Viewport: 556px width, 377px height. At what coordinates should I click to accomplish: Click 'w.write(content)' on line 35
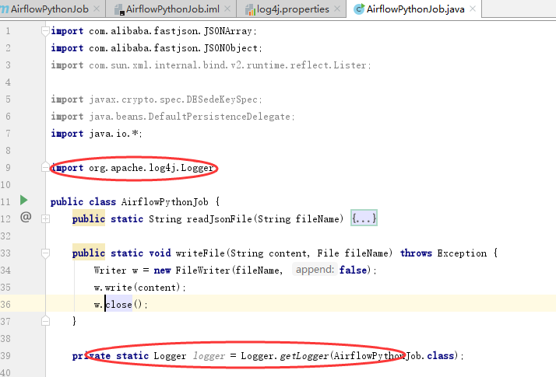[137, 288]
